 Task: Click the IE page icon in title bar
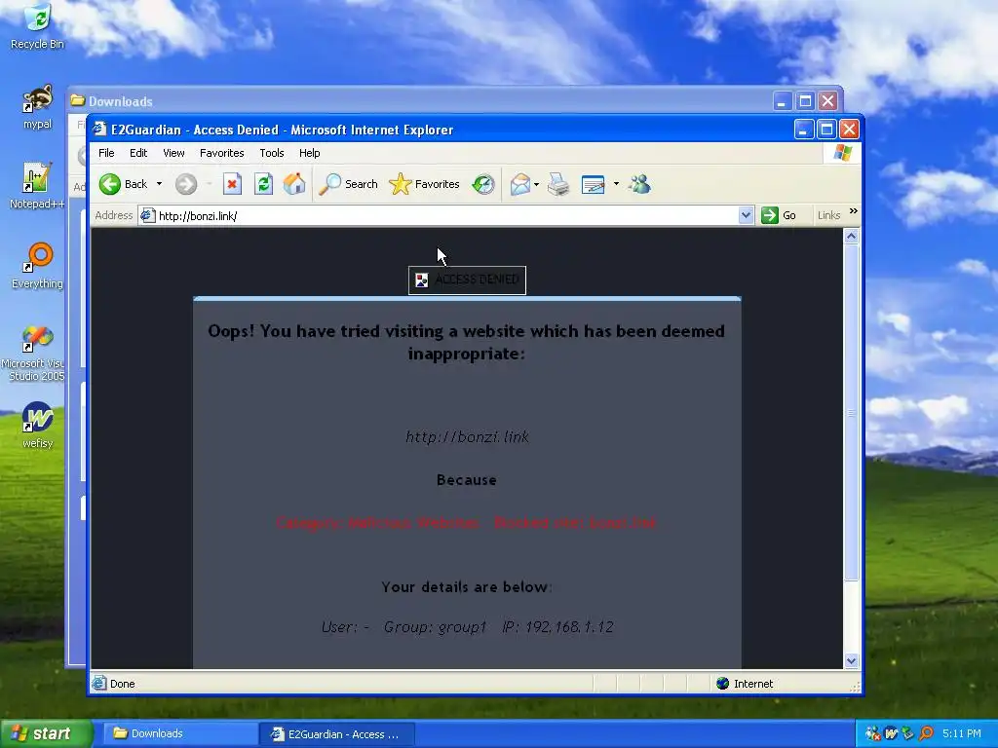[99, 130]
